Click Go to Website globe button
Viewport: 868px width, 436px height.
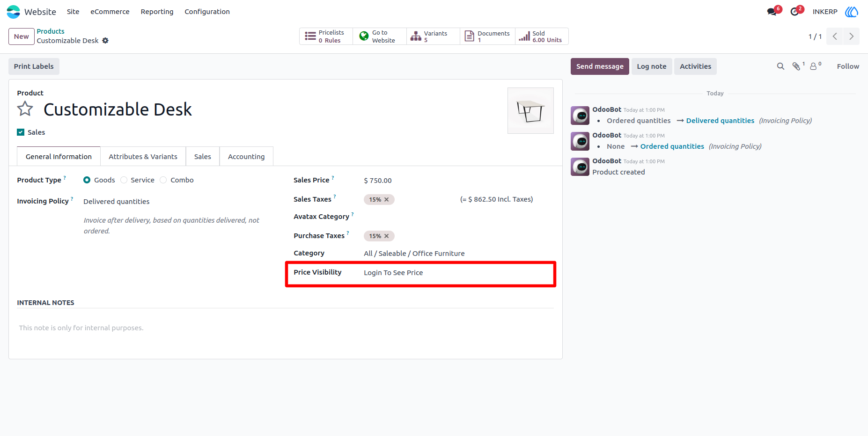379,36
